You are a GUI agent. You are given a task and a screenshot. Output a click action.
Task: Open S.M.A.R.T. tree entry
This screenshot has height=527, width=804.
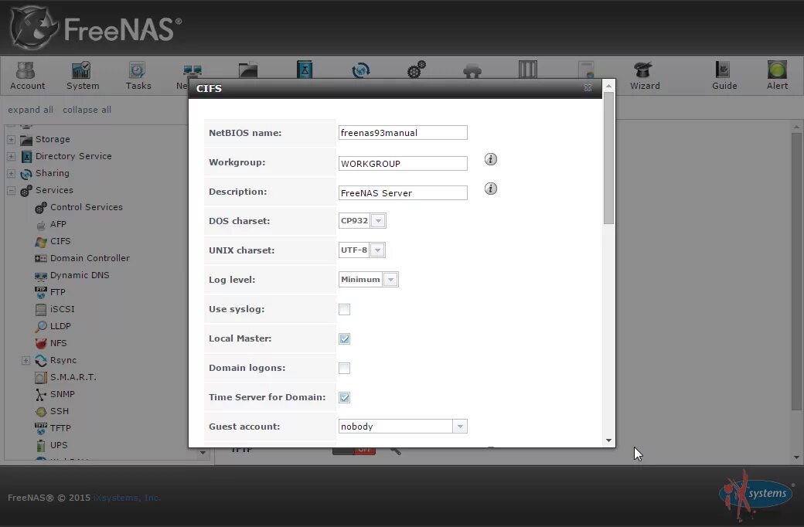point(73,377)
